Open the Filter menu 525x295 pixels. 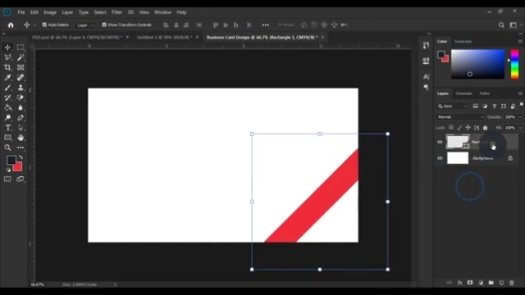point(116,12)
